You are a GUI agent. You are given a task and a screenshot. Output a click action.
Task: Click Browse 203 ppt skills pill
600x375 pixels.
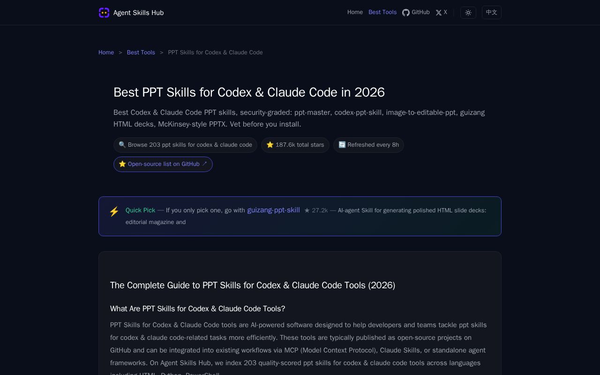click(x=185, y=145)
